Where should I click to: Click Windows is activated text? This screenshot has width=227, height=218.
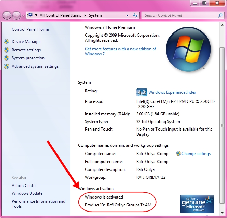coord(104,197)
